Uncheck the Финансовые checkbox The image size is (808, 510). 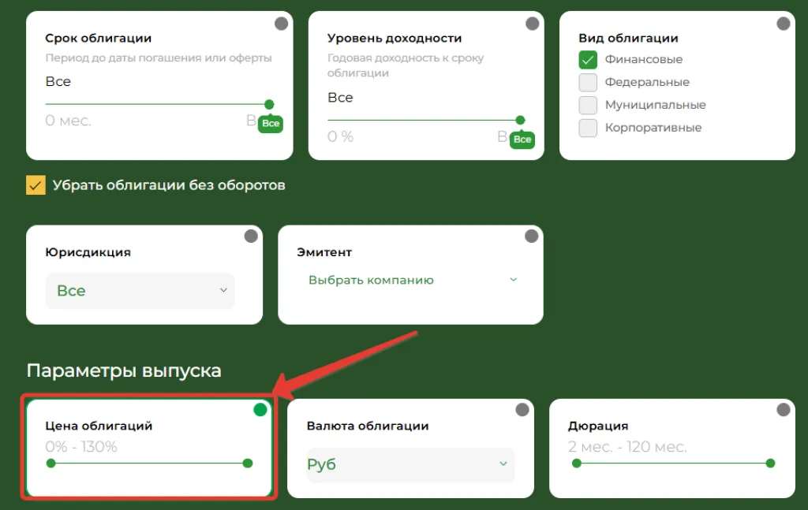[x=588, y=60]
